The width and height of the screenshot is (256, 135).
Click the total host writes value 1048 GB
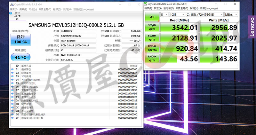click(x=132, y=36)
